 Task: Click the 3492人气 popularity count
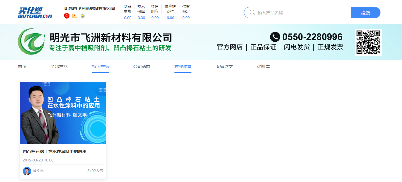pyautogui.click(x=95, y=171)
